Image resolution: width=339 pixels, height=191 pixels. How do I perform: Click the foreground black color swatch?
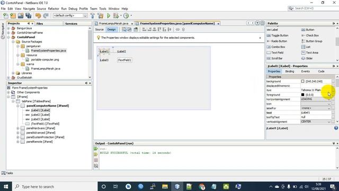pos(302,94)
